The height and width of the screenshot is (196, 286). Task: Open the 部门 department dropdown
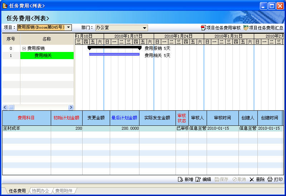[145, 28]
